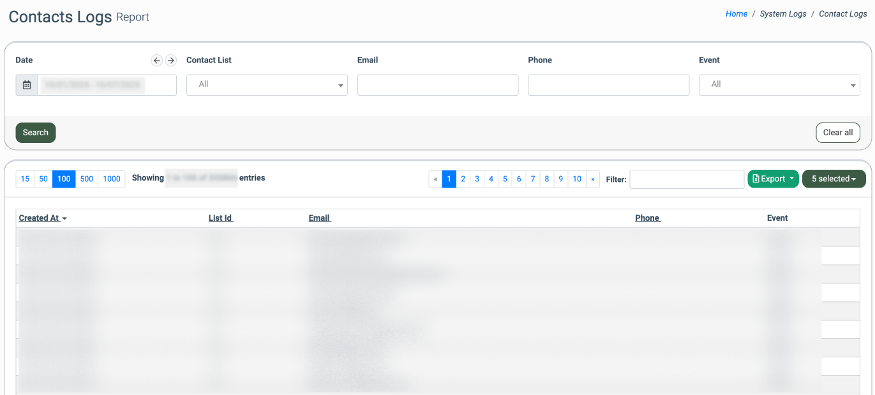Expand the green Export dropdown

(x=773, y=179)
